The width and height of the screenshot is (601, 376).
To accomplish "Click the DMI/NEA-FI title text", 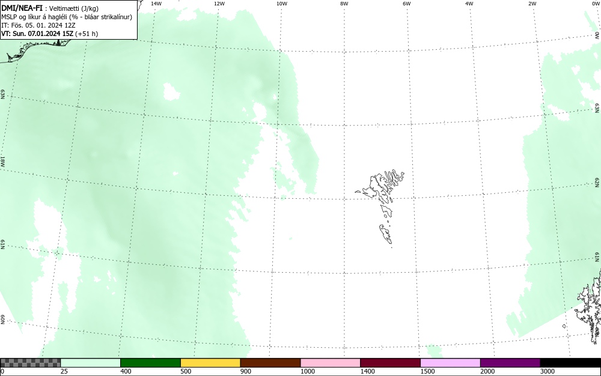I will point(22,8).
